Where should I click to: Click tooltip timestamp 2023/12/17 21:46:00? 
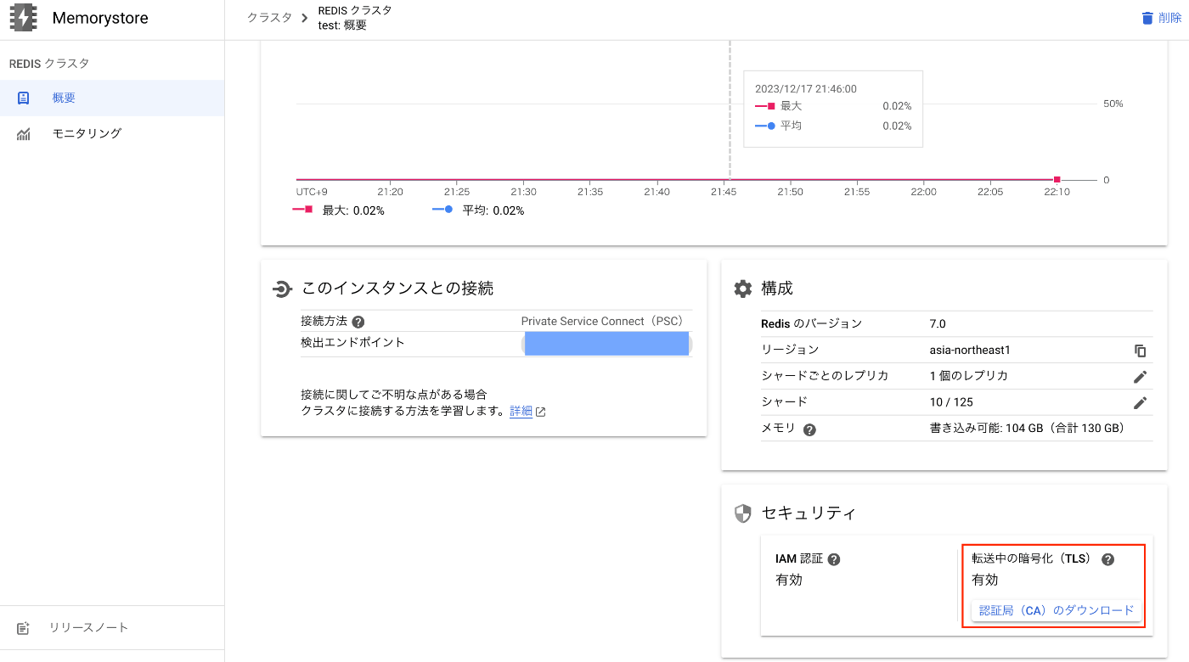pos(806,88)
